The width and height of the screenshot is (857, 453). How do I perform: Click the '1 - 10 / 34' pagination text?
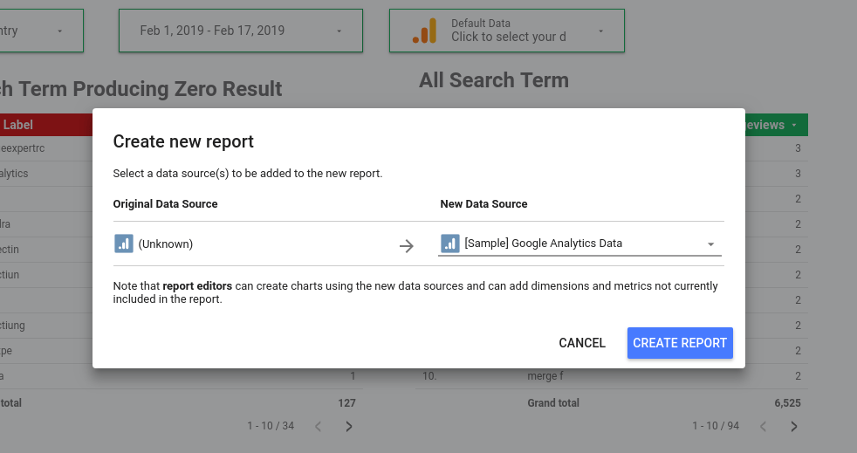click(271, 426)
